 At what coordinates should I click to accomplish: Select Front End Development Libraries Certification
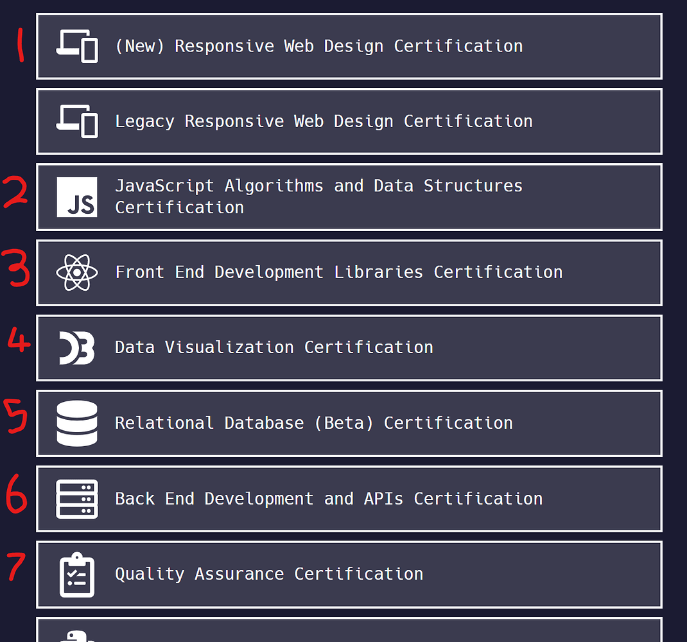349,272
